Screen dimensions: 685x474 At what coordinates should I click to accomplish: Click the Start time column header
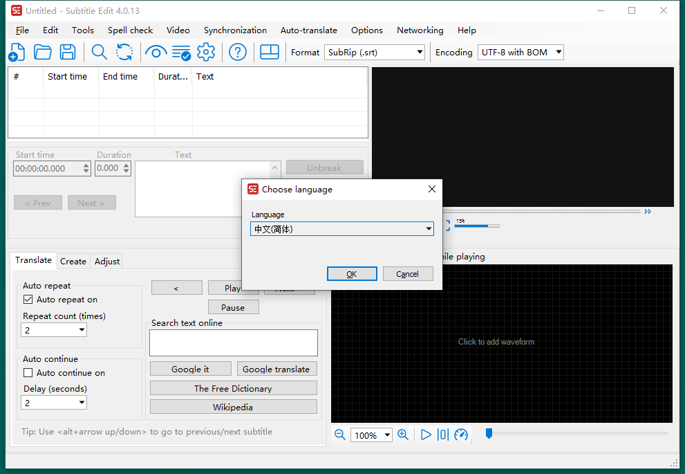point(71,77)
